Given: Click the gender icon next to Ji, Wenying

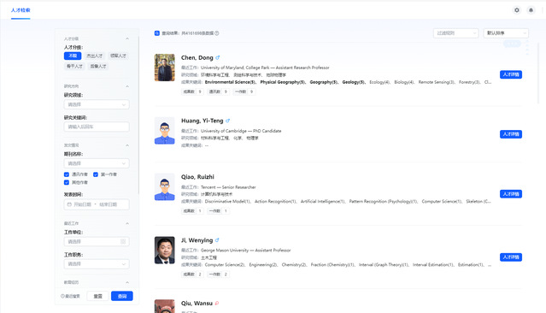Looking at the screenshot, I should click(217, 240).
